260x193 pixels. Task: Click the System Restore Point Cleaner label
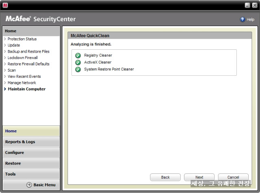109,69
